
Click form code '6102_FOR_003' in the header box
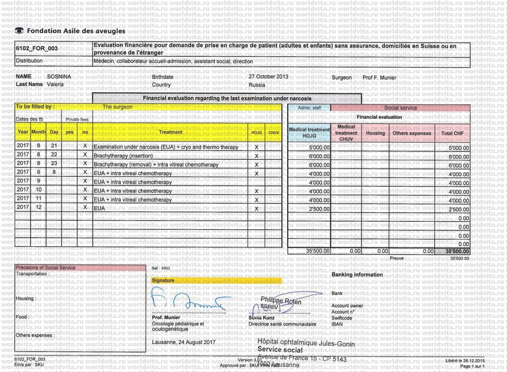pos(36,48)
